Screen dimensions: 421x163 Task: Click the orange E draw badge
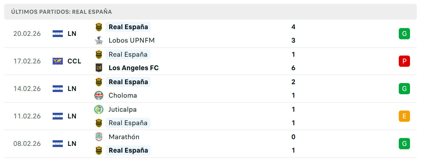click(404, 116)
